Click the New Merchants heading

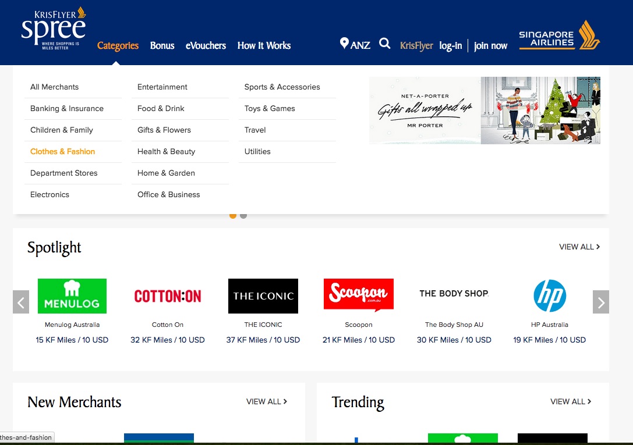pyautogui.click(x=75, y=403)
